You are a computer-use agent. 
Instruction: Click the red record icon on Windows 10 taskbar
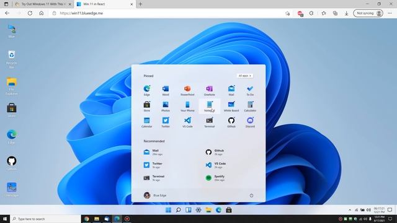coord(127,219)
